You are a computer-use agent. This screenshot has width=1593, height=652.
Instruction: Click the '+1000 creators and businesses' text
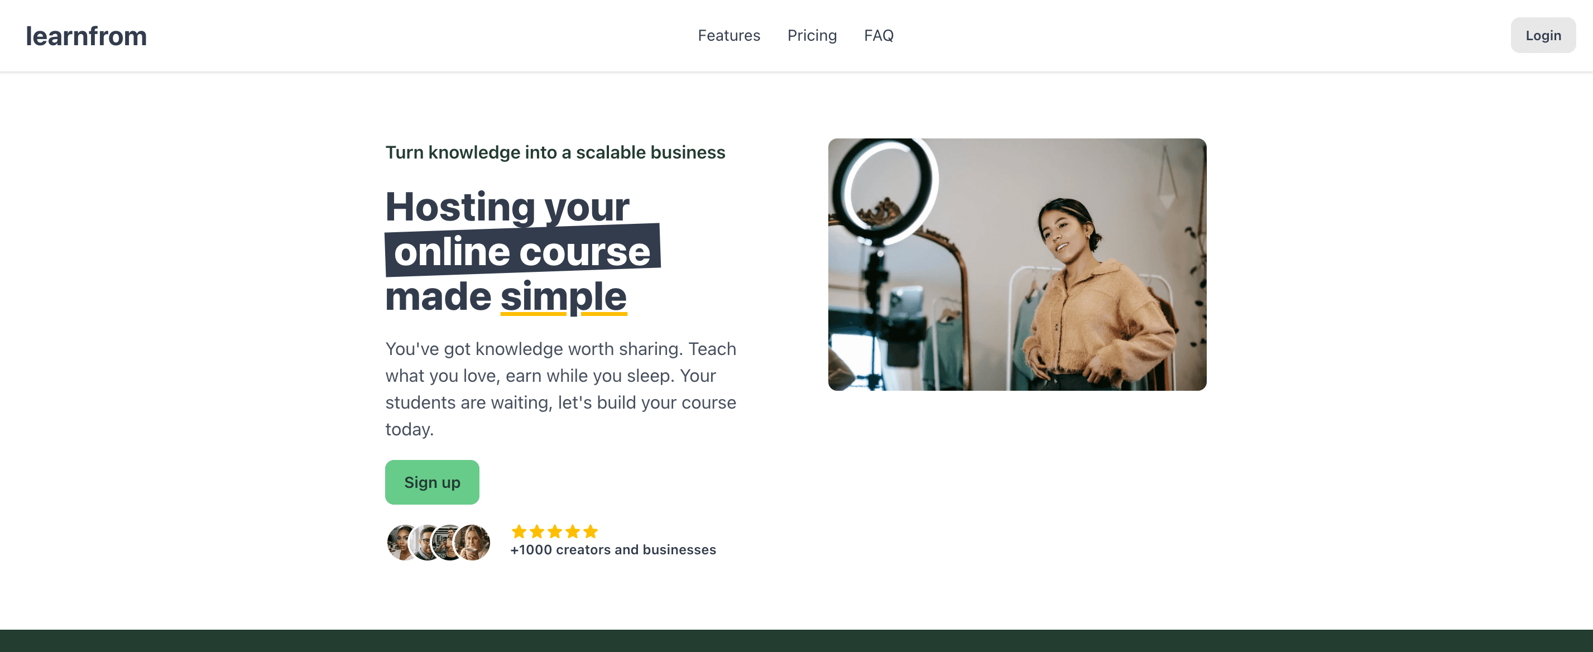613,549
